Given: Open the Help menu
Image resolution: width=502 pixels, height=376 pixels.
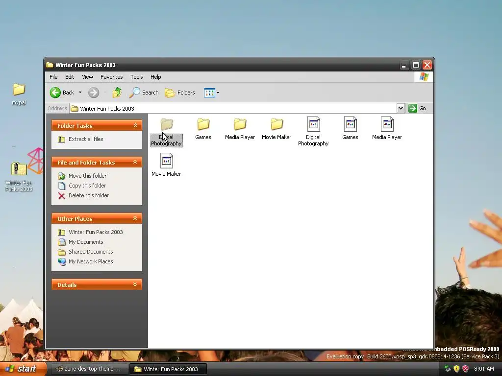Looking at the screenshot, I should coord(155,77).
